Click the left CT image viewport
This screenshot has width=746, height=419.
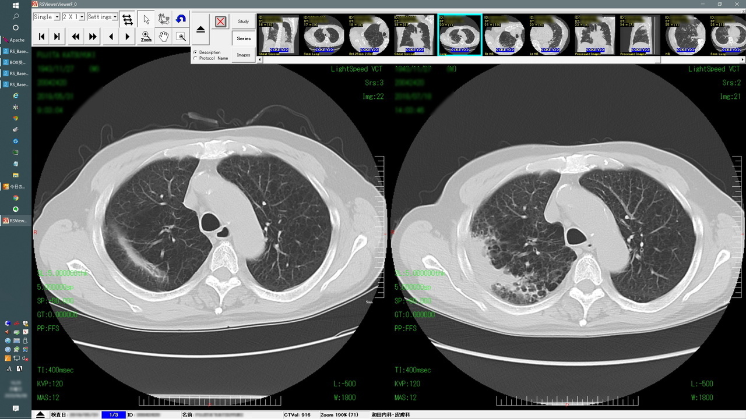[210, 236]
